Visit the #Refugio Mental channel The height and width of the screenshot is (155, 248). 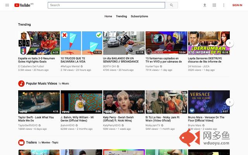tap(70, 66)
